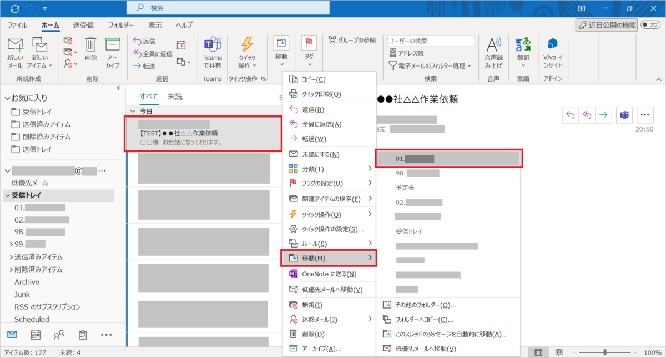Choose Send to OneNote (OneNote に送る)
The height and width of the screenshot is (358, 666).
[329, 274]
